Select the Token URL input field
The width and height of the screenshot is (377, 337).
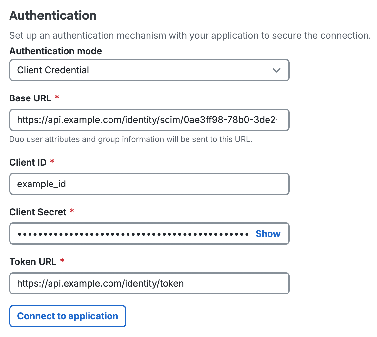pyautogui.click(x=149, y=283)
